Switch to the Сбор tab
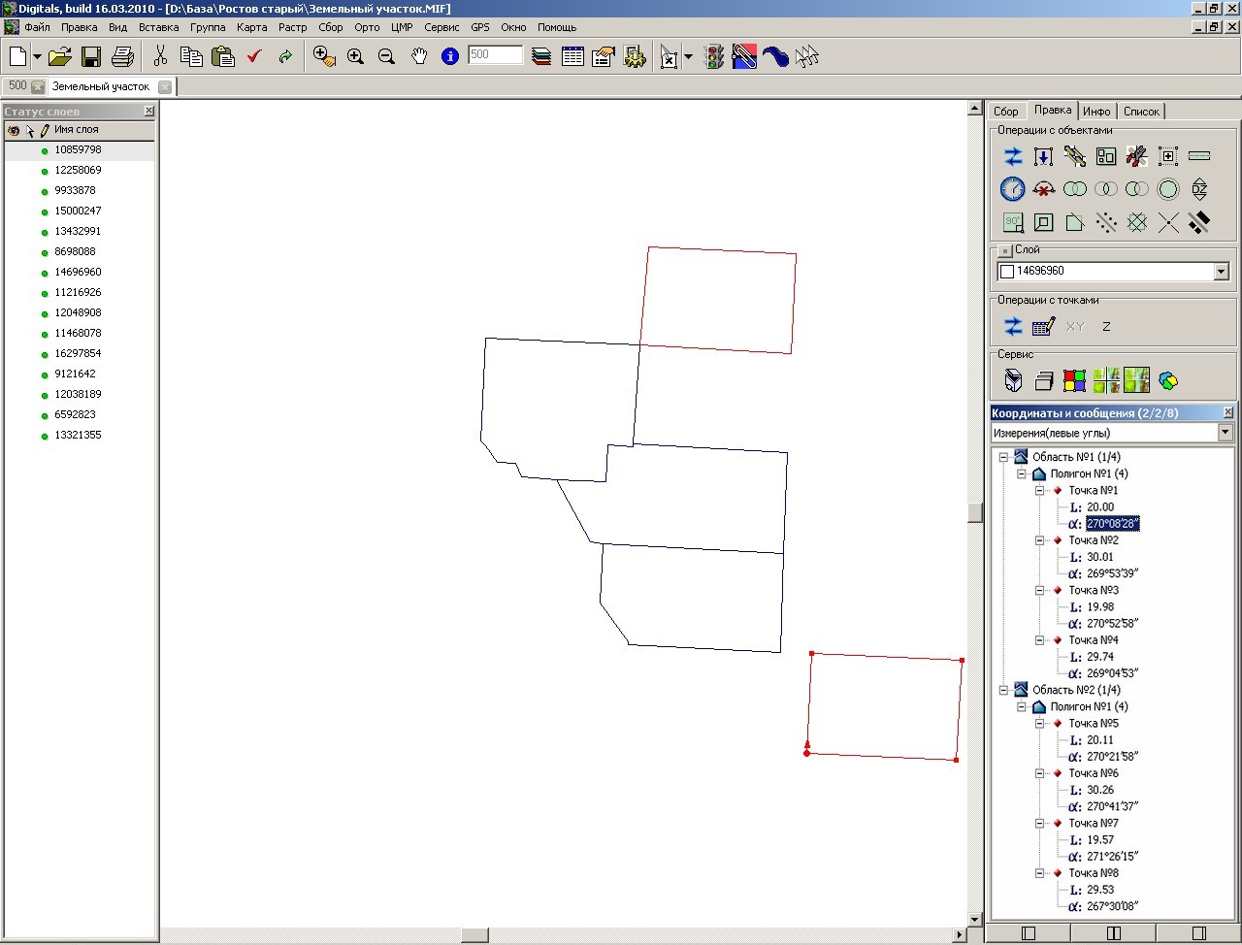The width and height of the screenshot is (1242, 945). click(1006, 112)
